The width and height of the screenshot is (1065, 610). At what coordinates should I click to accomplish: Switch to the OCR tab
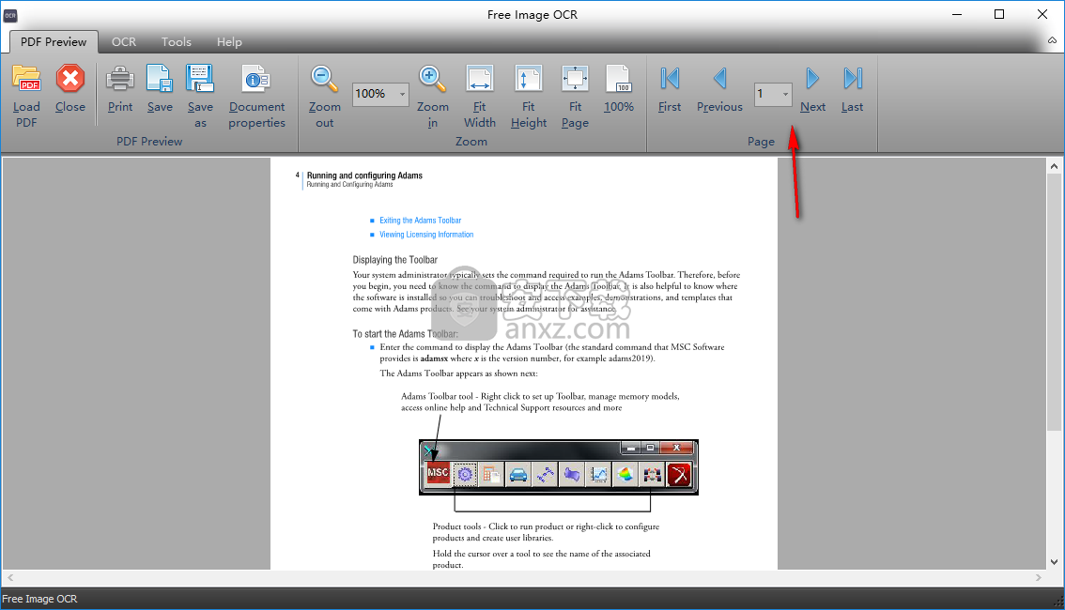(x=124, y=42)
